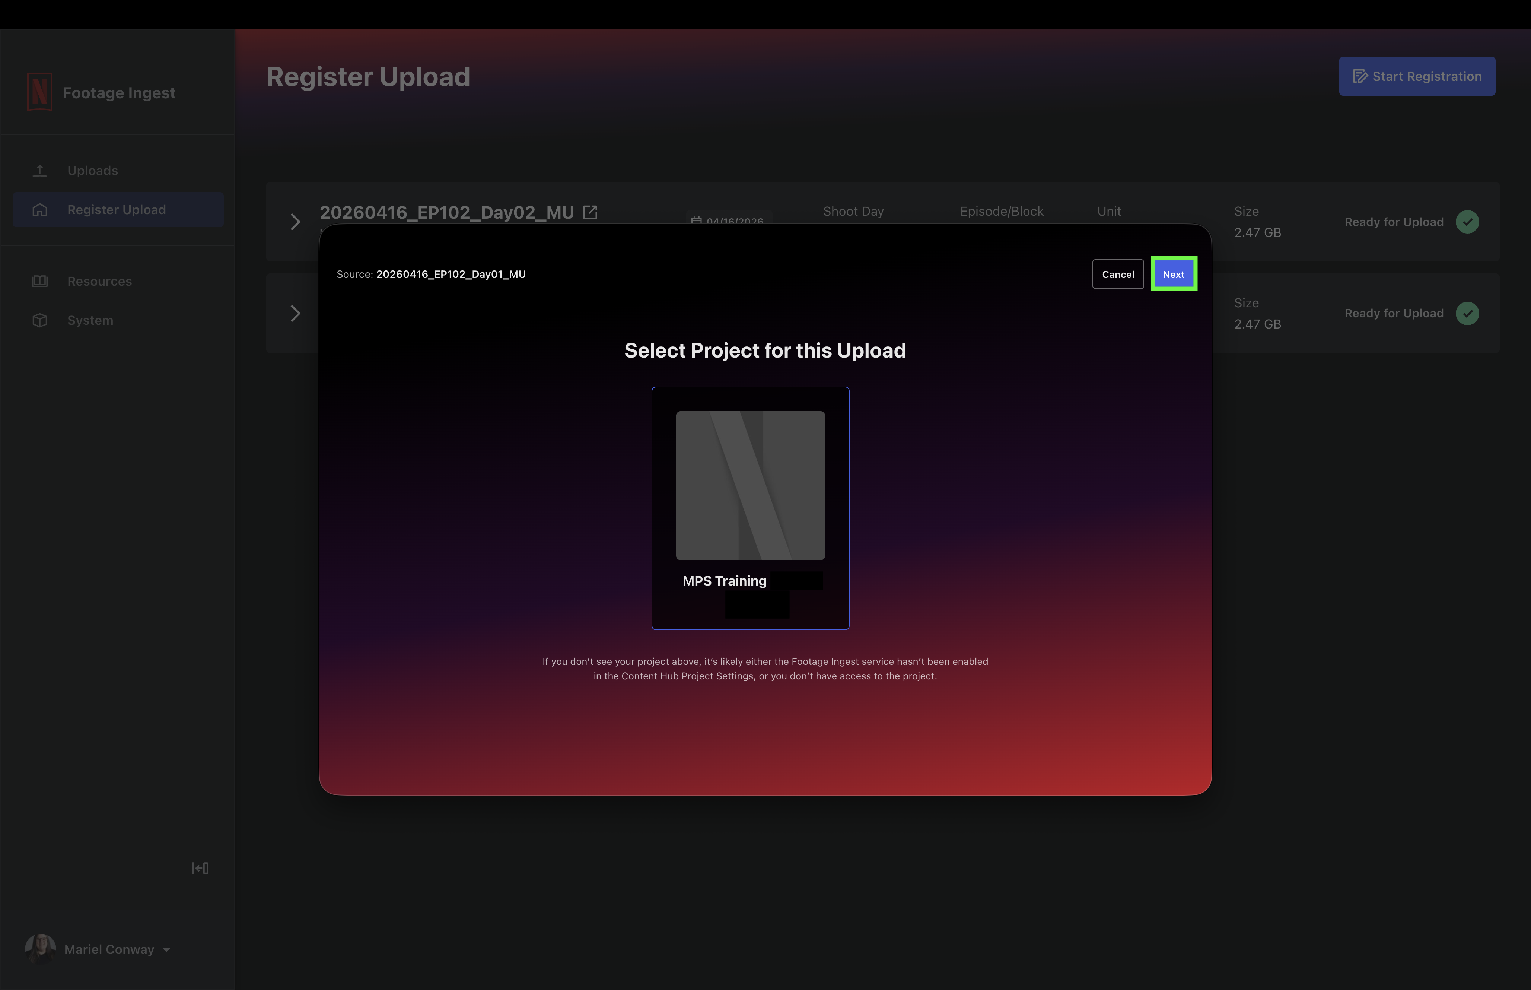Click Mariel Conway's avatar picture

click(40, 949)
